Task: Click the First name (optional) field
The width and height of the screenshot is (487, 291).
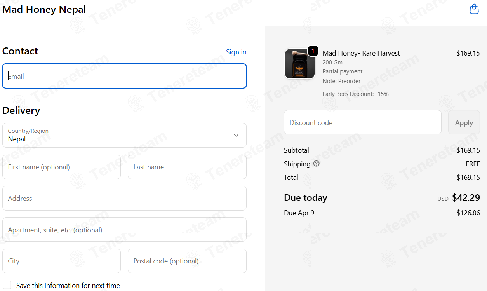Action: tap(61, 167)
